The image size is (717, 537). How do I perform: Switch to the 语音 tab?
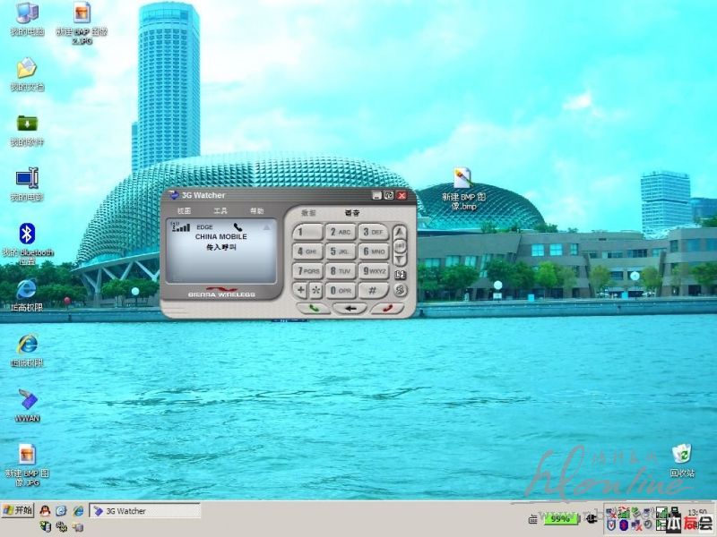(x=352, y=213)
